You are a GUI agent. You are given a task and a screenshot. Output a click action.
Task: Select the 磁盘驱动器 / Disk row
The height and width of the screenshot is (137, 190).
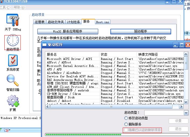click(x=114, y=98)
